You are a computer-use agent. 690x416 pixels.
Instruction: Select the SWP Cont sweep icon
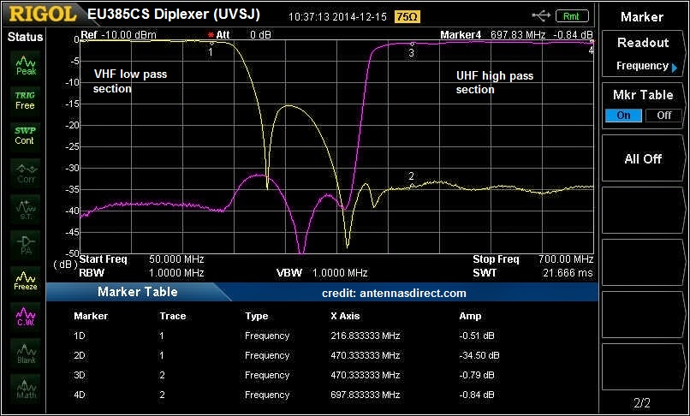(x=26, y=136)
